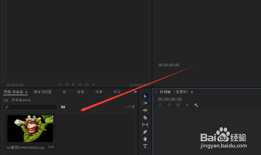Switch to the 标记 tab
This screenshot has height=155, width=261.
[117, 92]
